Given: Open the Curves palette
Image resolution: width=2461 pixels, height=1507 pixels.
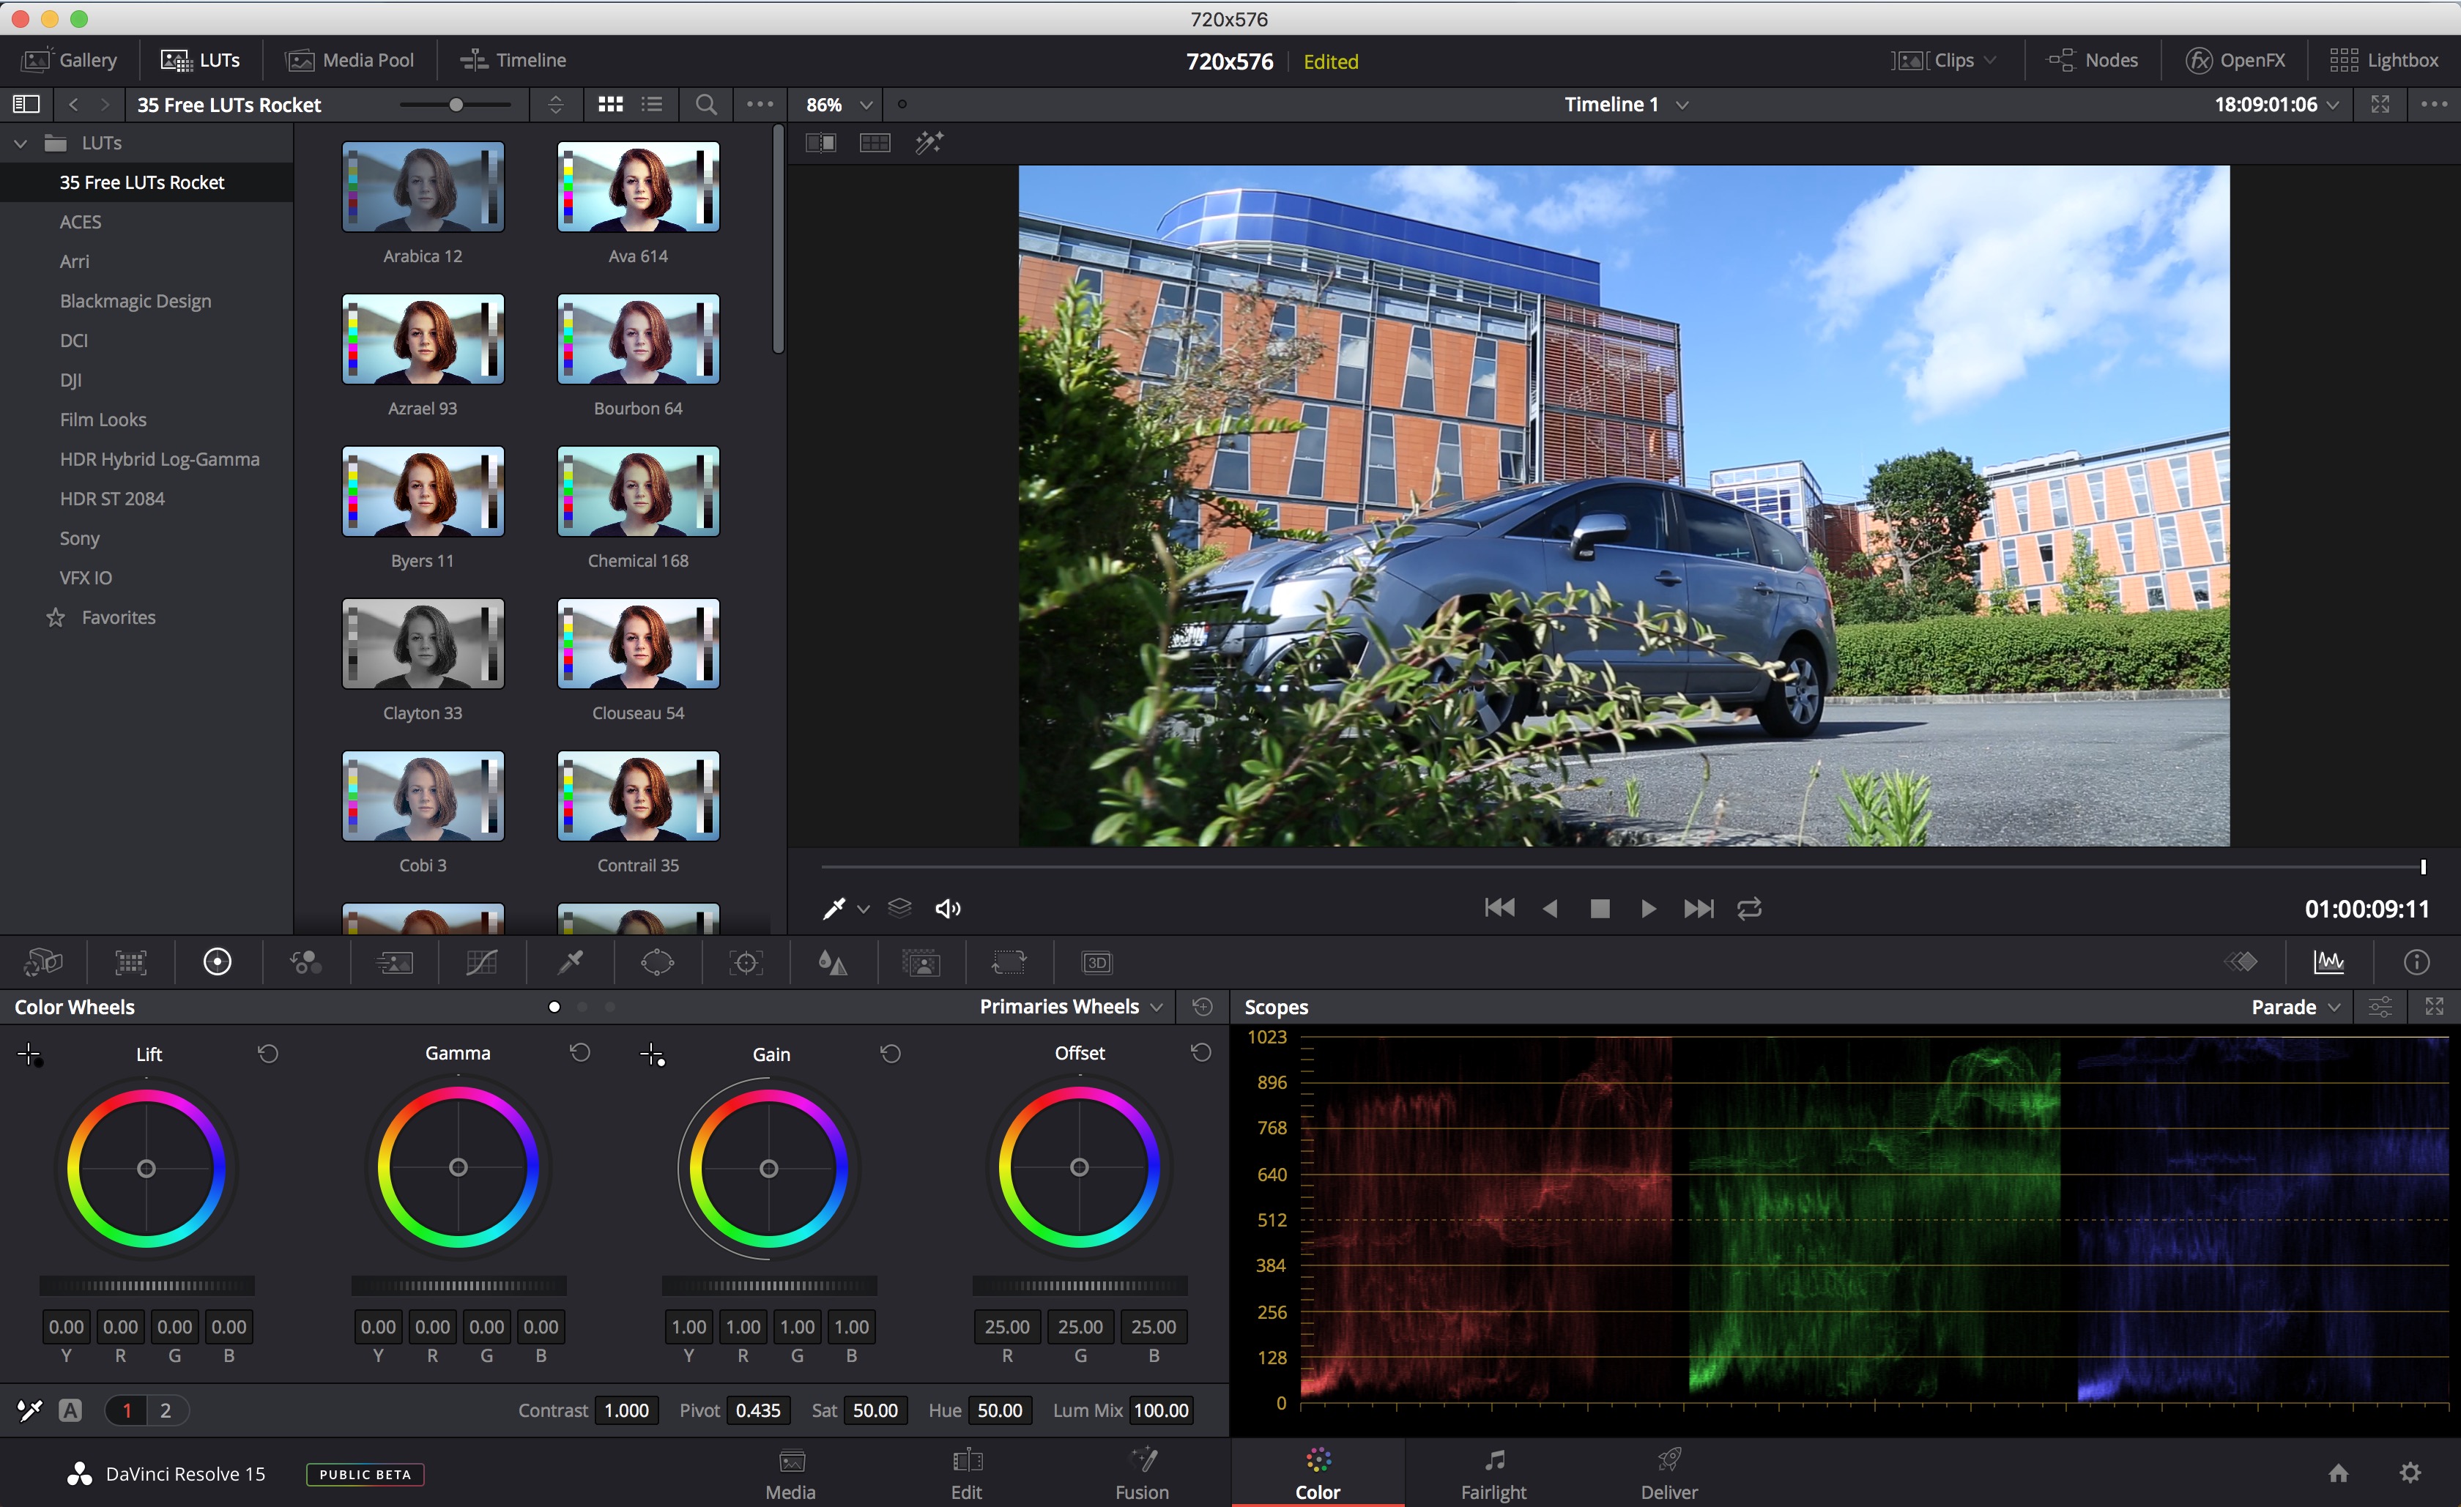Looking at the screenshot, I should pyautogui.click(x=483, y=961).
